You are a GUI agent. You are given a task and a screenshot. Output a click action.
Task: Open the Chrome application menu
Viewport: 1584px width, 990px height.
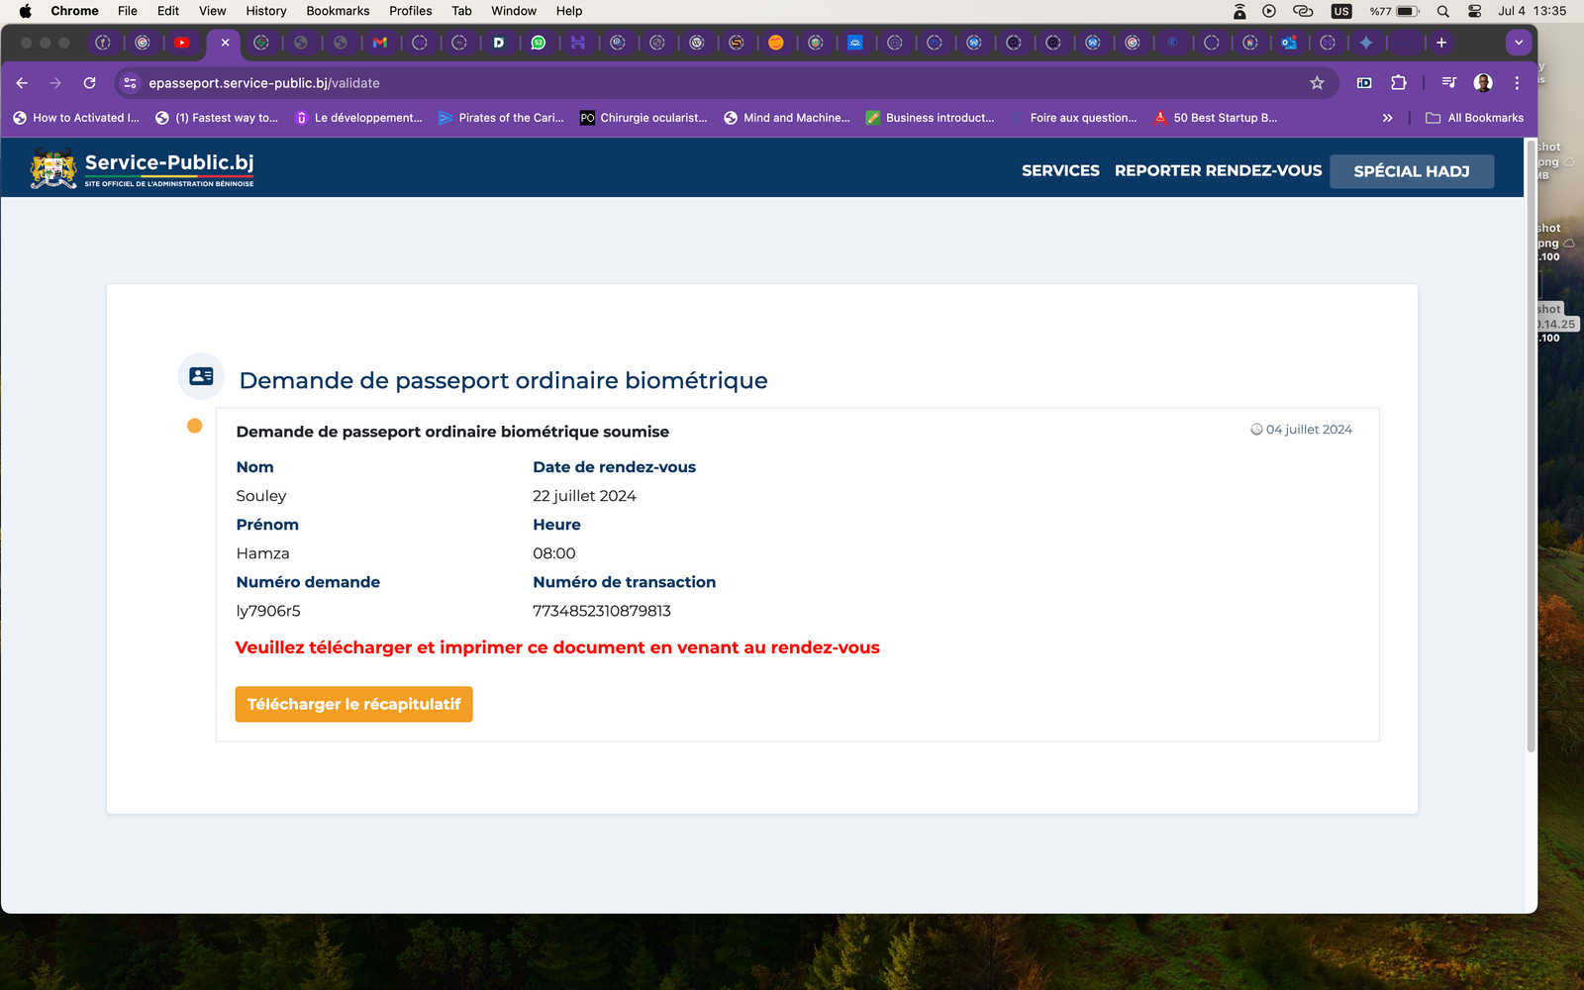click(x=74, y=11)
